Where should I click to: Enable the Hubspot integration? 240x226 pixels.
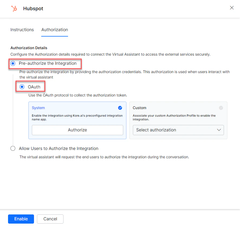21,219
